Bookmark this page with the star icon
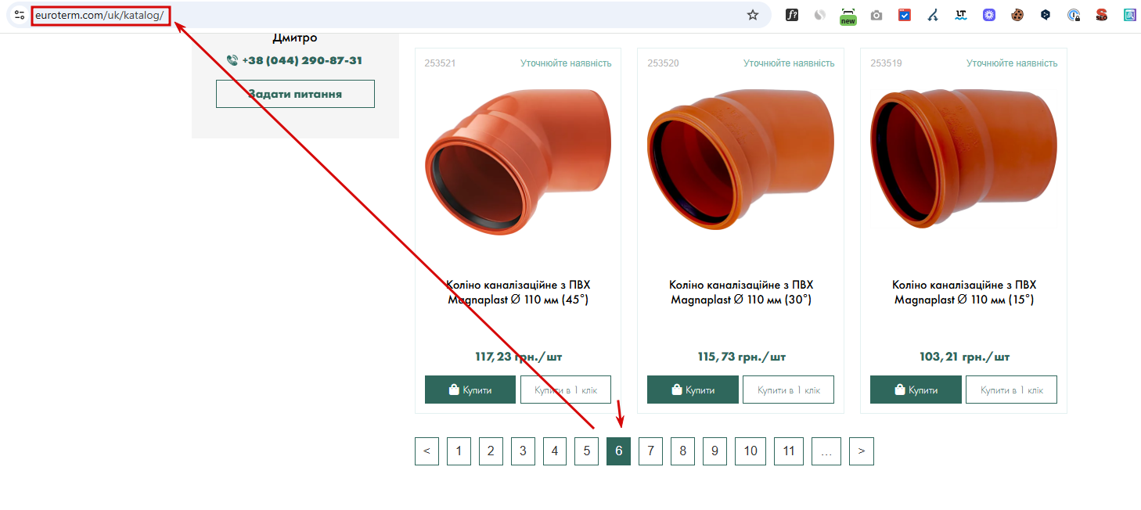 pos(753,15)
